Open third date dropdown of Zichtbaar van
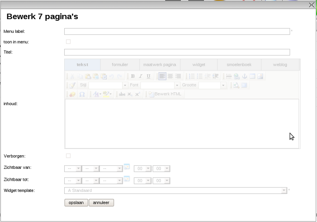The image size is (317, 222). 111,168
